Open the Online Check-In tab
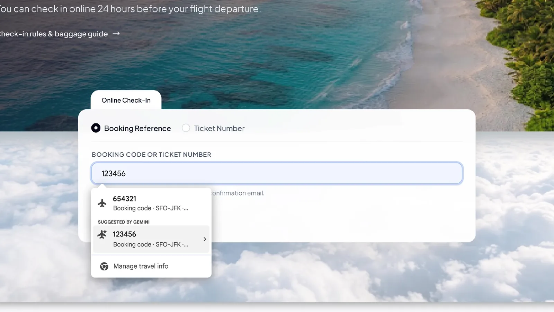 pyautogui.click(x=126, y=100)
